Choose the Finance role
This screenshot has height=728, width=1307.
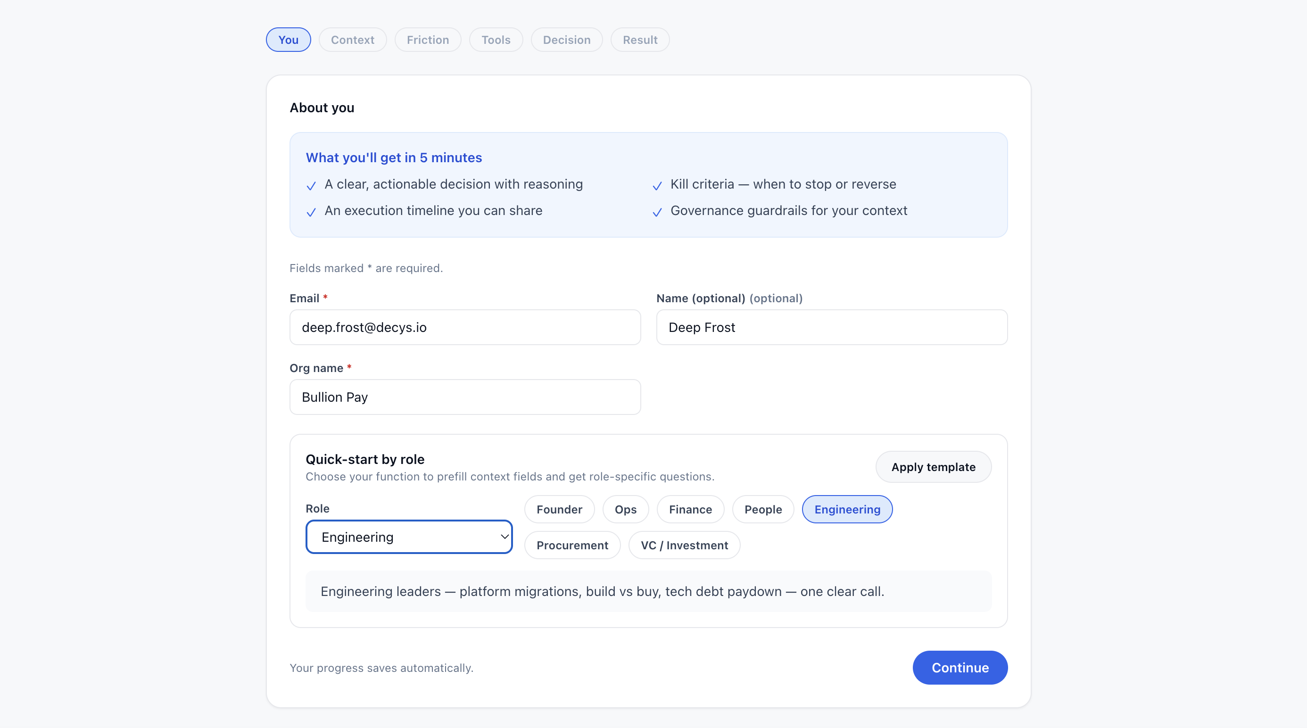[690, 509]
